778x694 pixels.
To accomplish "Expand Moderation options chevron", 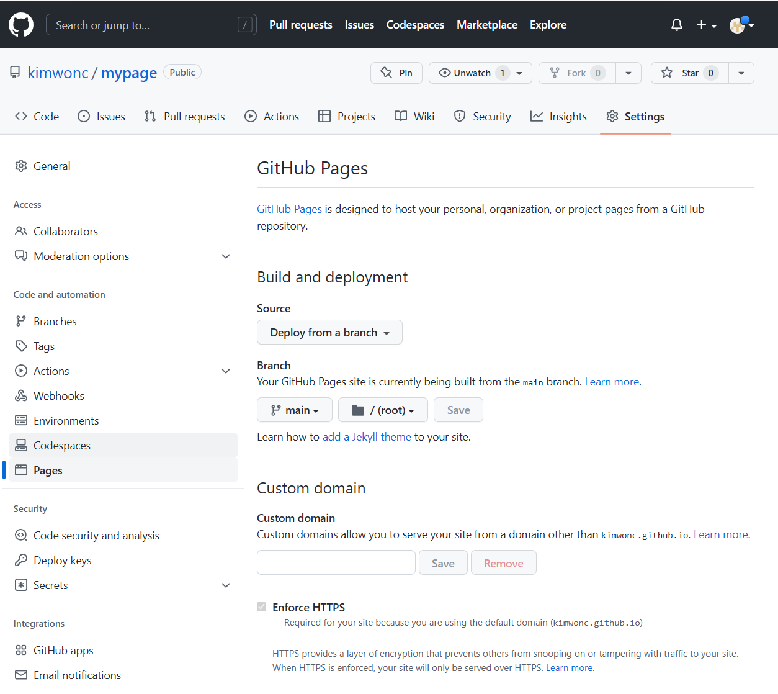I will pyautogui.click(x=226, y=256).
